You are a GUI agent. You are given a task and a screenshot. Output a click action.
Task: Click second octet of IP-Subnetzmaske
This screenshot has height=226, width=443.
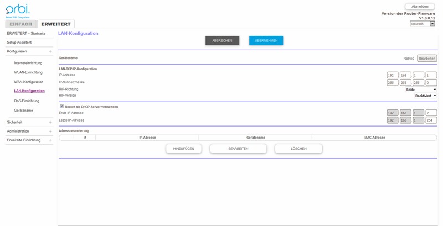405,82
